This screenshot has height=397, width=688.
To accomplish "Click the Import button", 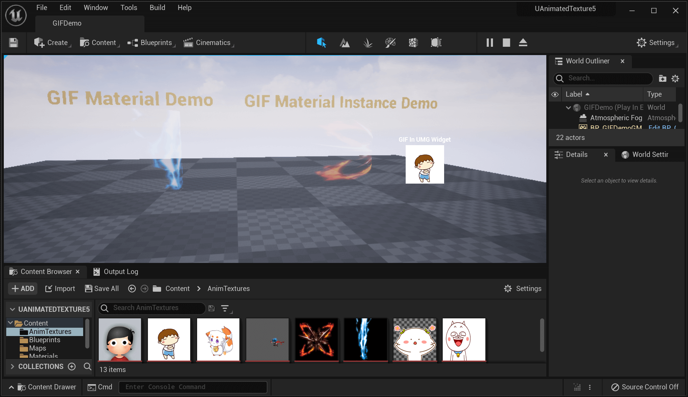I will click(60, 289).
